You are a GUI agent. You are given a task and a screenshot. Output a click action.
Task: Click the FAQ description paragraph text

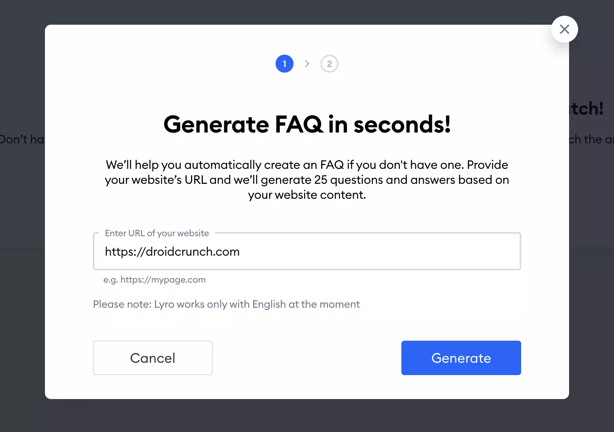(307, 180)
